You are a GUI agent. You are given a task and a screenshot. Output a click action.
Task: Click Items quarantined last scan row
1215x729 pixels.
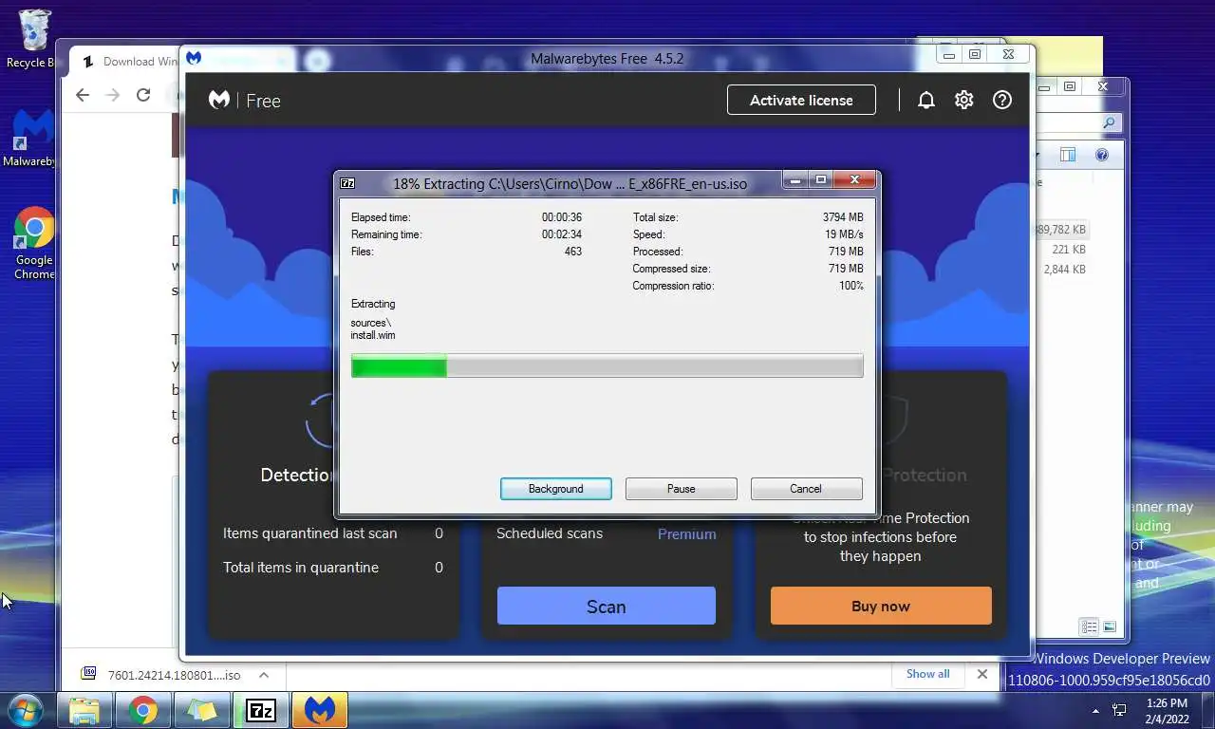click(333, 533)
